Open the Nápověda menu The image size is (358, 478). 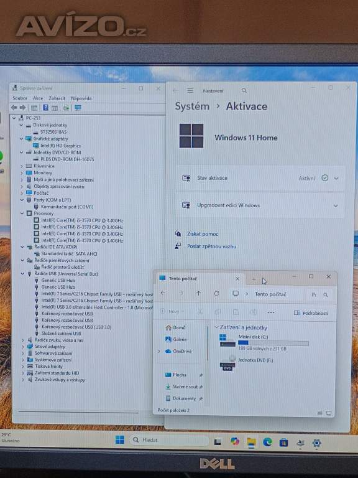click(81, 98)
